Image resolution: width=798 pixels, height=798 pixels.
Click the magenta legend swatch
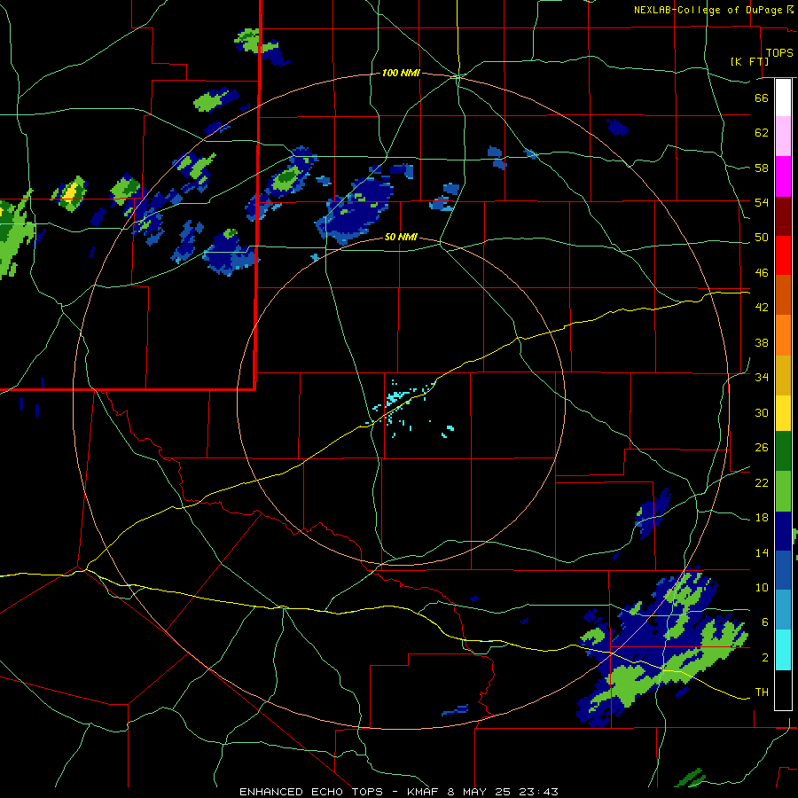click(783, 176)
